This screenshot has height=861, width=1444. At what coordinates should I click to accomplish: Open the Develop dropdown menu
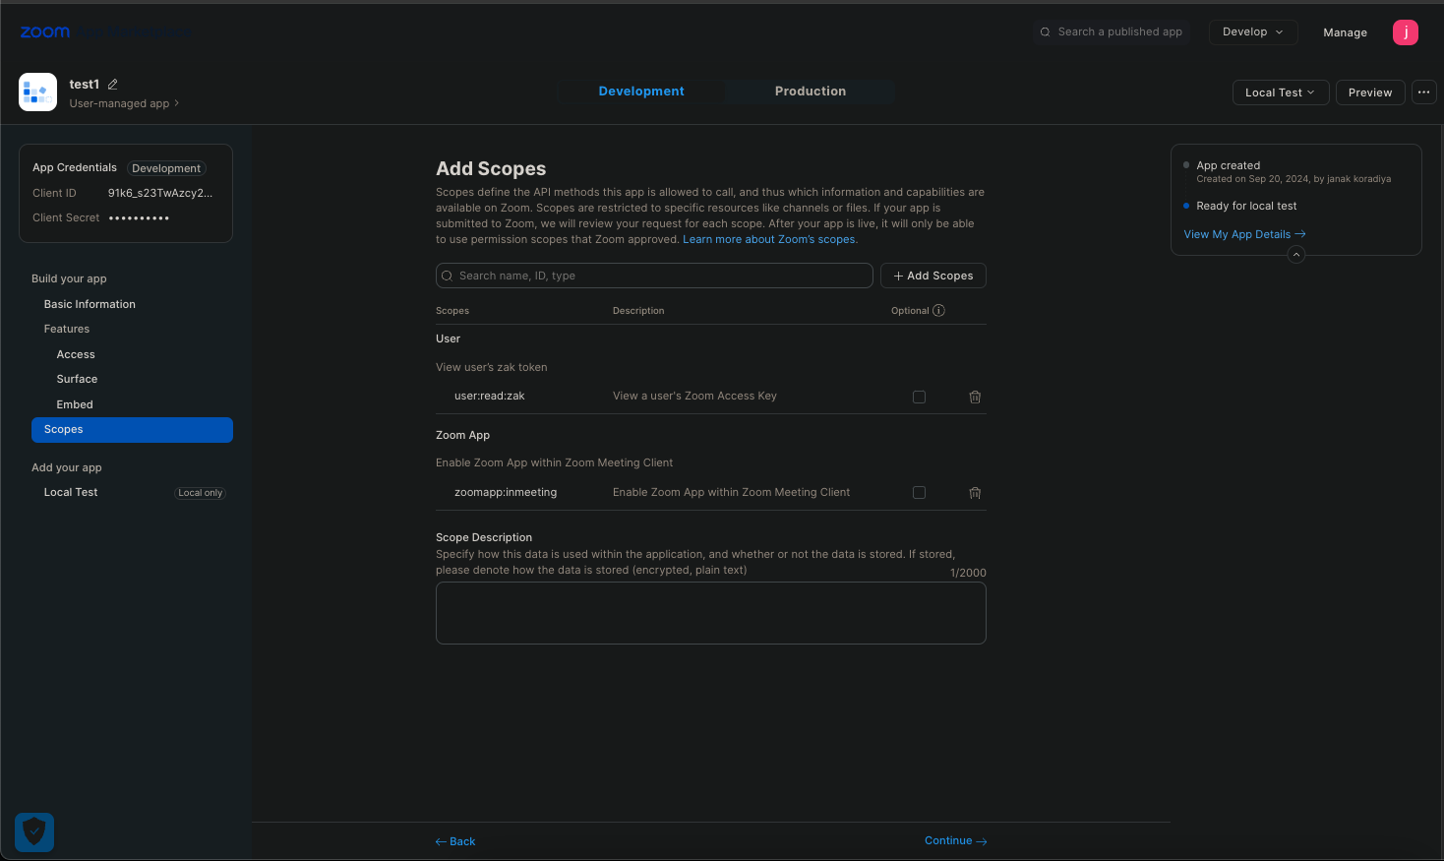point(1253,32)
